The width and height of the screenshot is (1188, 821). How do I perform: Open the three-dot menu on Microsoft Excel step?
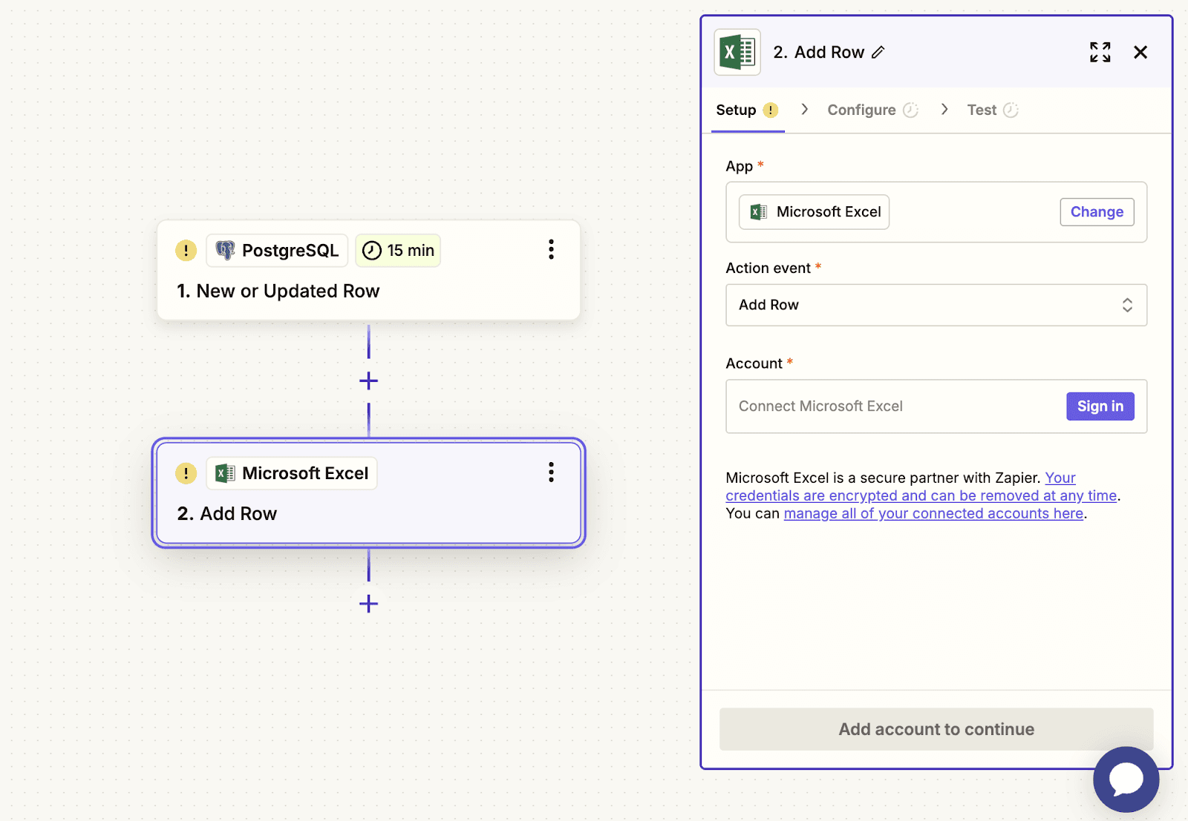click(551, 472)
